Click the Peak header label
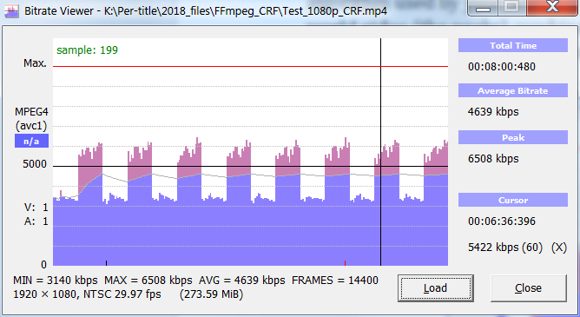Viewport: 580px width, 317px height. [513, 137]
